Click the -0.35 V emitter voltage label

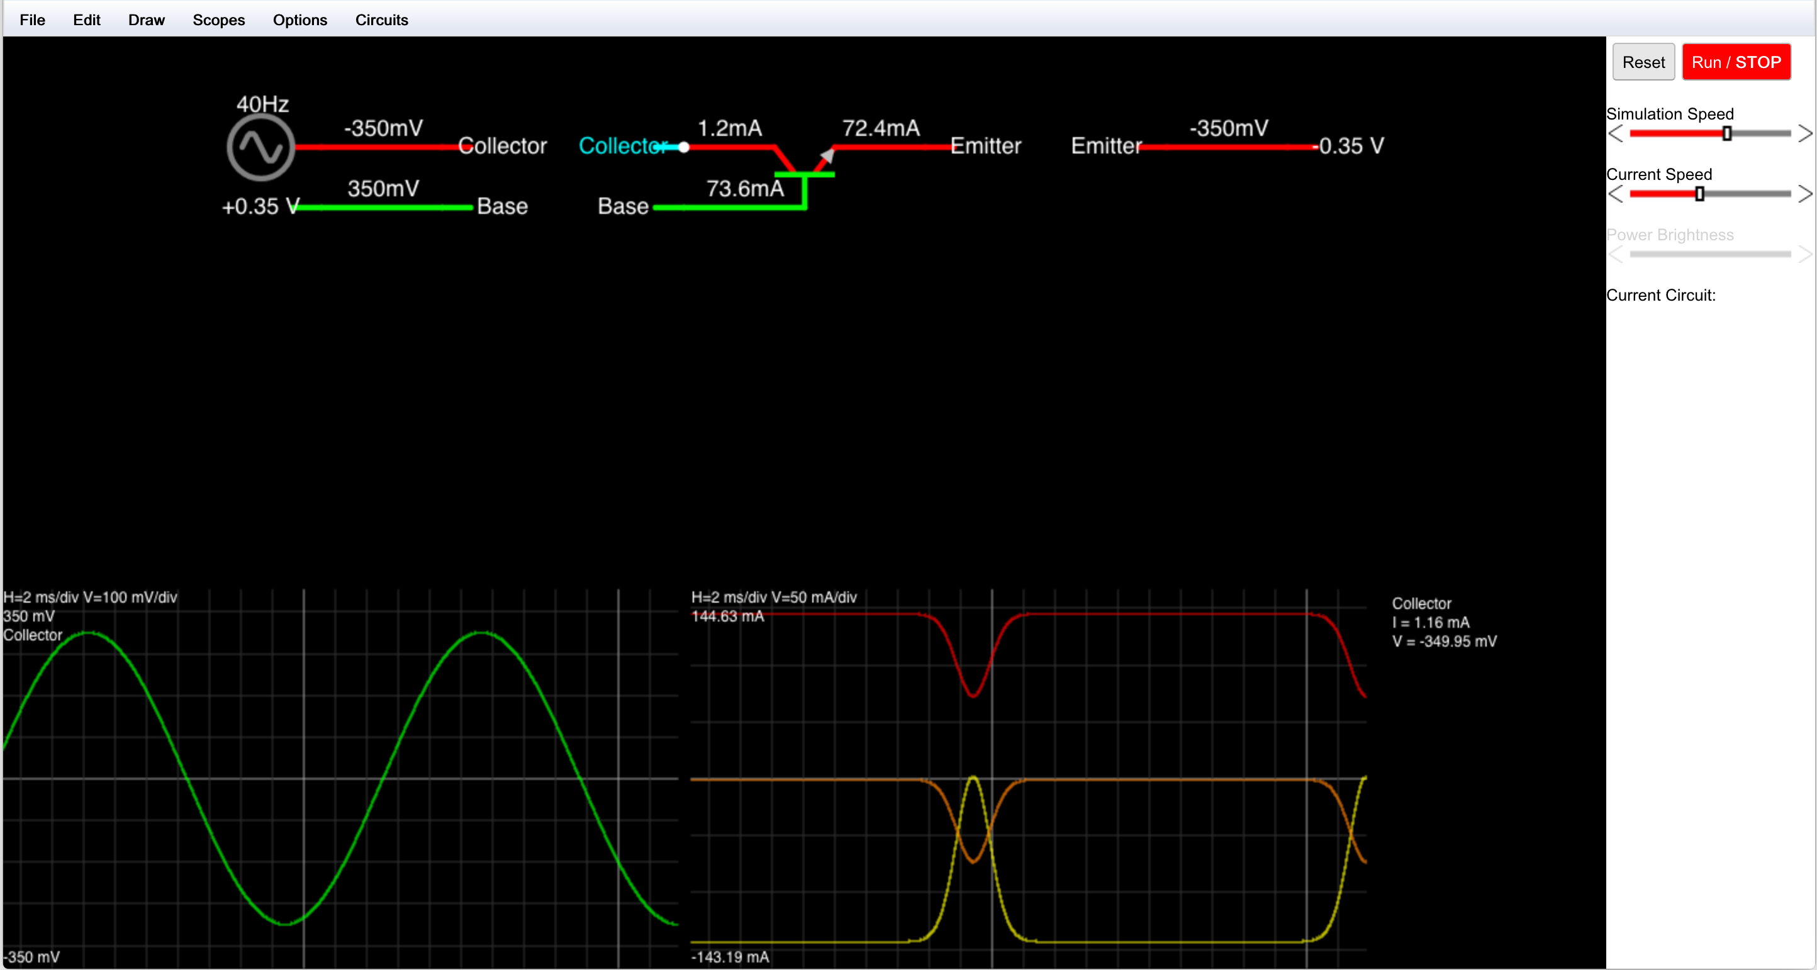pos(1351,146)
